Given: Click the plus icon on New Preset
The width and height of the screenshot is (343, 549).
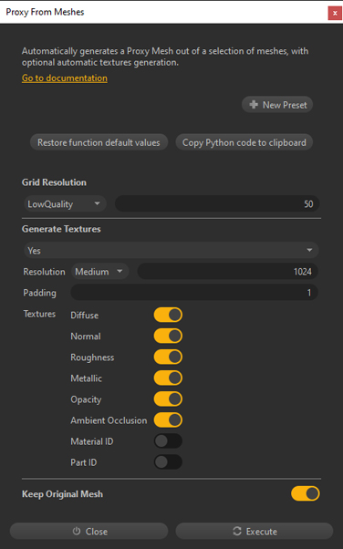Looking at the screenshot, I should 254,105.
